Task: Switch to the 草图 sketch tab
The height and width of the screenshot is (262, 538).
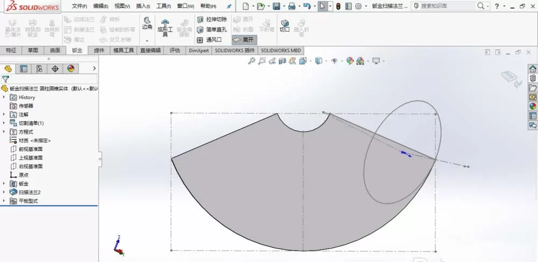Action: [33, 50]
